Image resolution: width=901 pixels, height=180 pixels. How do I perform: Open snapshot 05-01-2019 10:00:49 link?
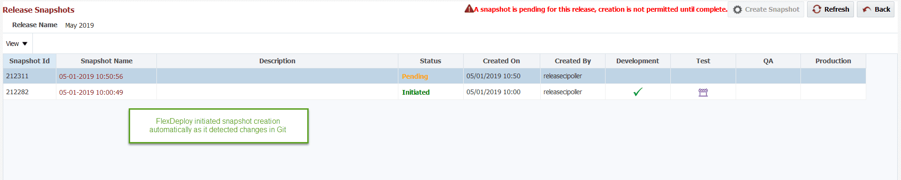pos(91,92)
